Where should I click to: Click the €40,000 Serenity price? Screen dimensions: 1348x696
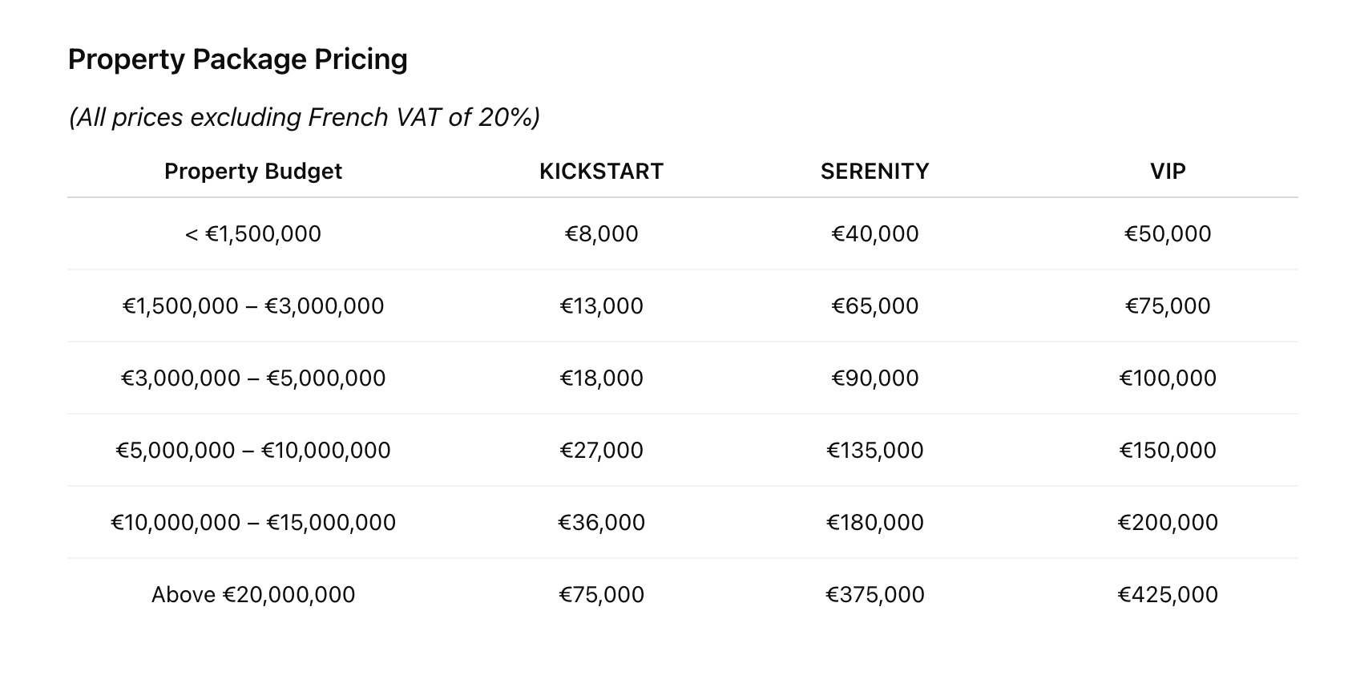point(874,233)
